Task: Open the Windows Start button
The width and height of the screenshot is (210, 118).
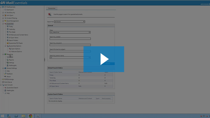Action: [x=2, y=116]
